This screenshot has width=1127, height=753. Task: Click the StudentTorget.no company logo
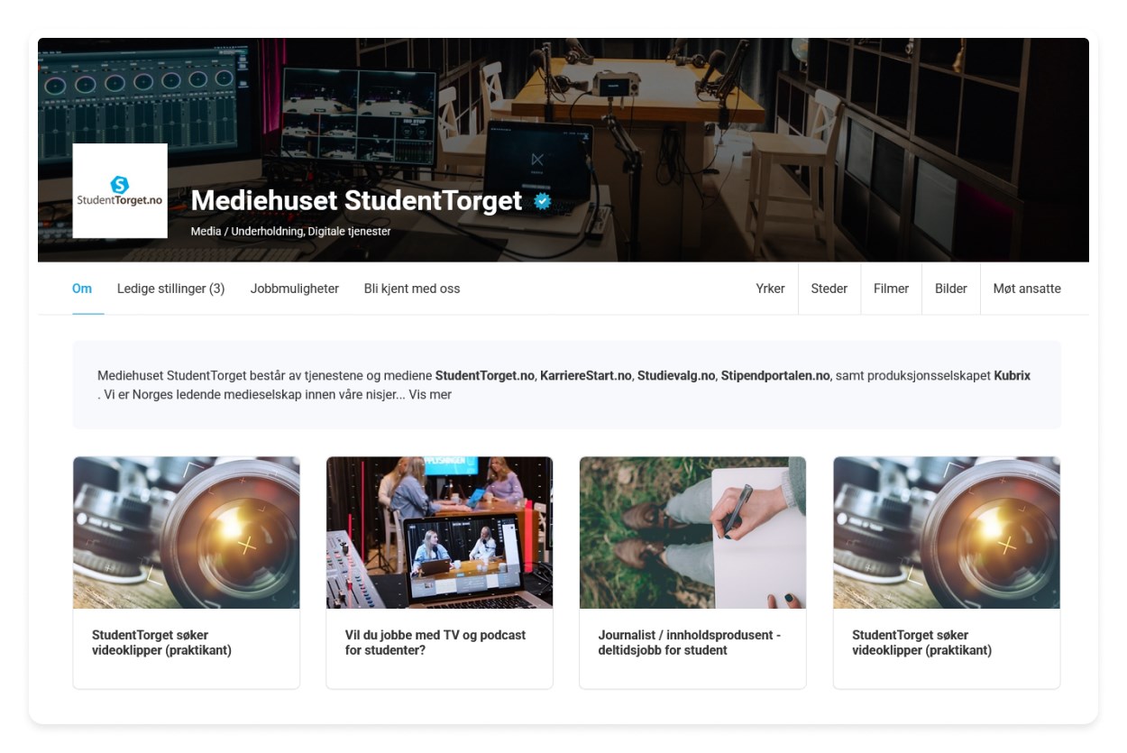120,190
